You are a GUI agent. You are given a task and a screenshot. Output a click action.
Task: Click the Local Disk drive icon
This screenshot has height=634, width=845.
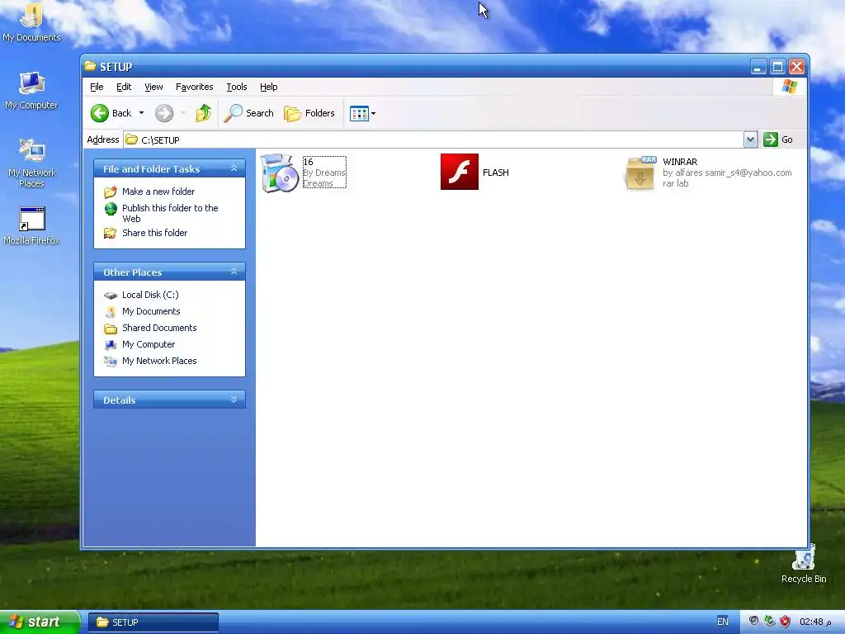click(111, 296)
